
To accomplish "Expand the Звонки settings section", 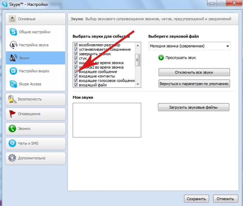I will (x=36, y=129).
